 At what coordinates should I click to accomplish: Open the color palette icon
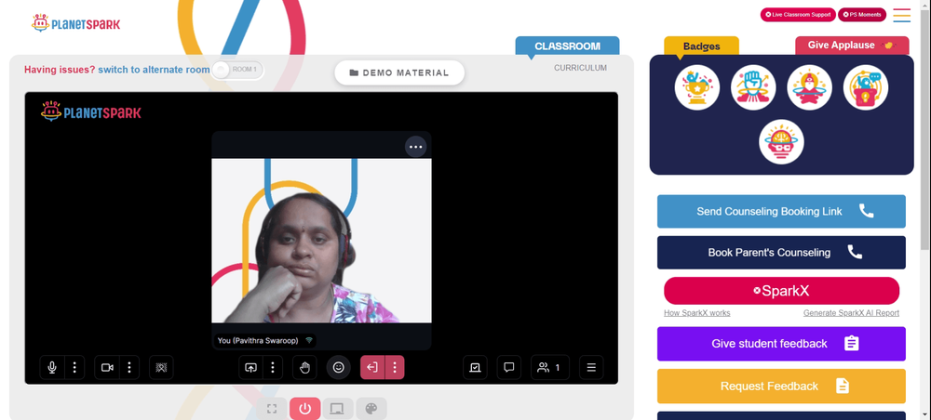coord(371,409)
